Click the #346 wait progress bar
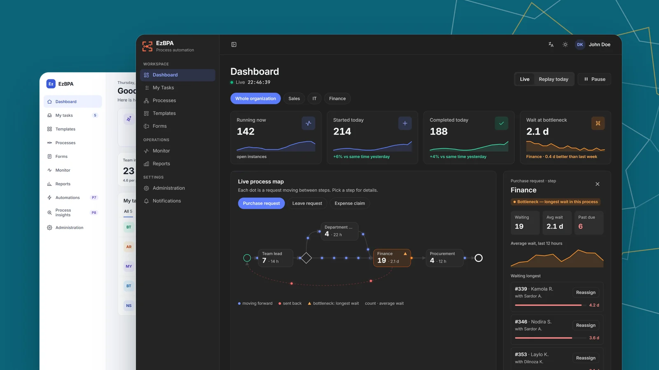 pyautogui.click(x=550, y=338)
